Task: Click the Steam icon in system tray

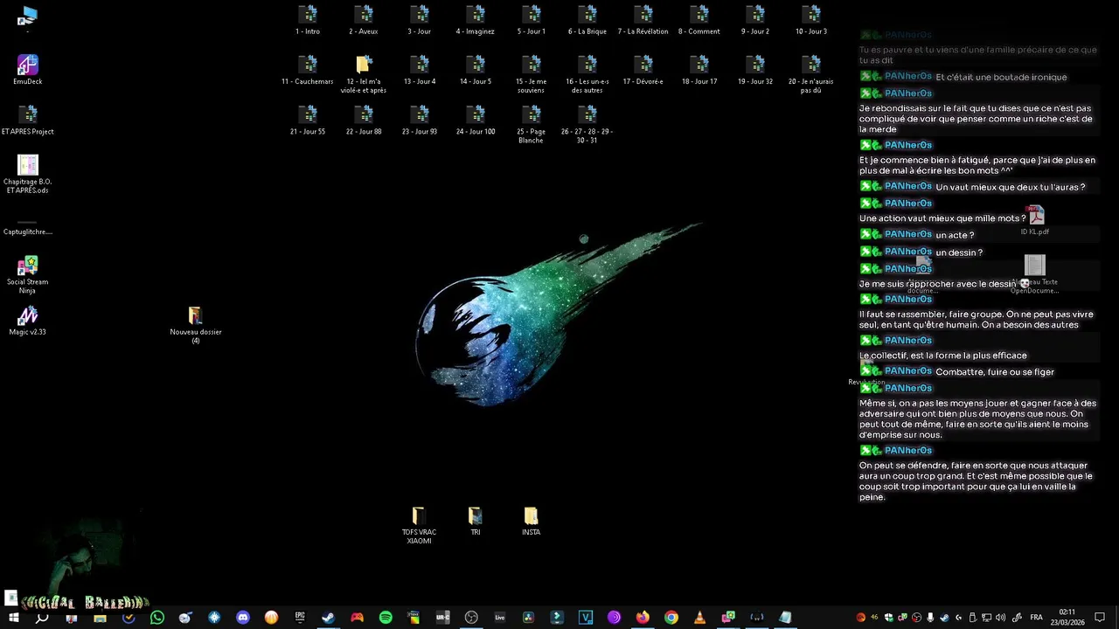Action: click(x=944, y=618)
